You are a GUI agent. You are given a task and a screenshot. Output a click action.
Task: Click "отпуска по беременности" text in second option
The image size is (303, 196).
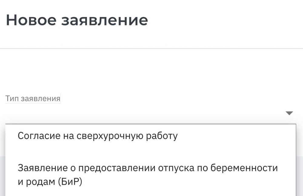pyautogui.click(x=218, y=168)
